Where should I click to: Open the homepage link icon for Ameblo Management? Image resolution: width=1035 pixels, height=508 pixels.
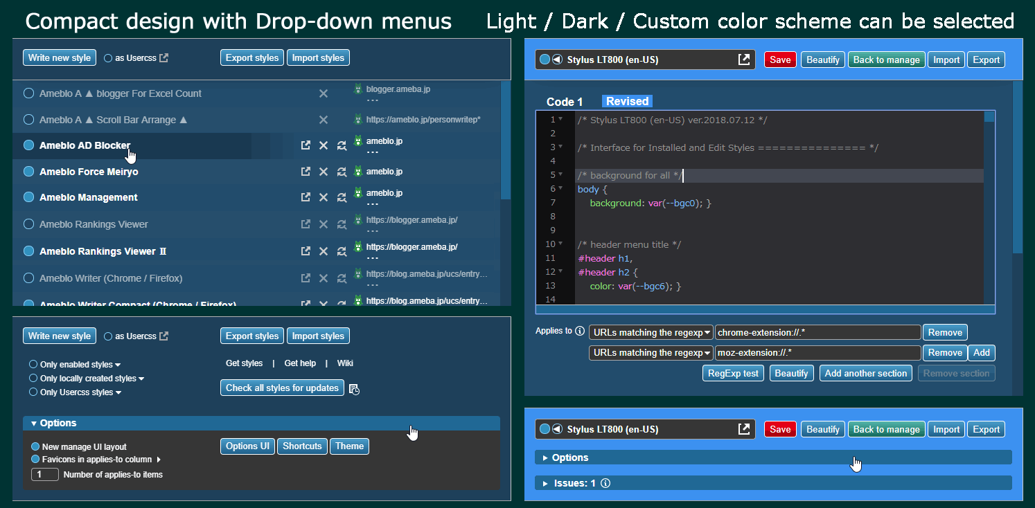306,197
